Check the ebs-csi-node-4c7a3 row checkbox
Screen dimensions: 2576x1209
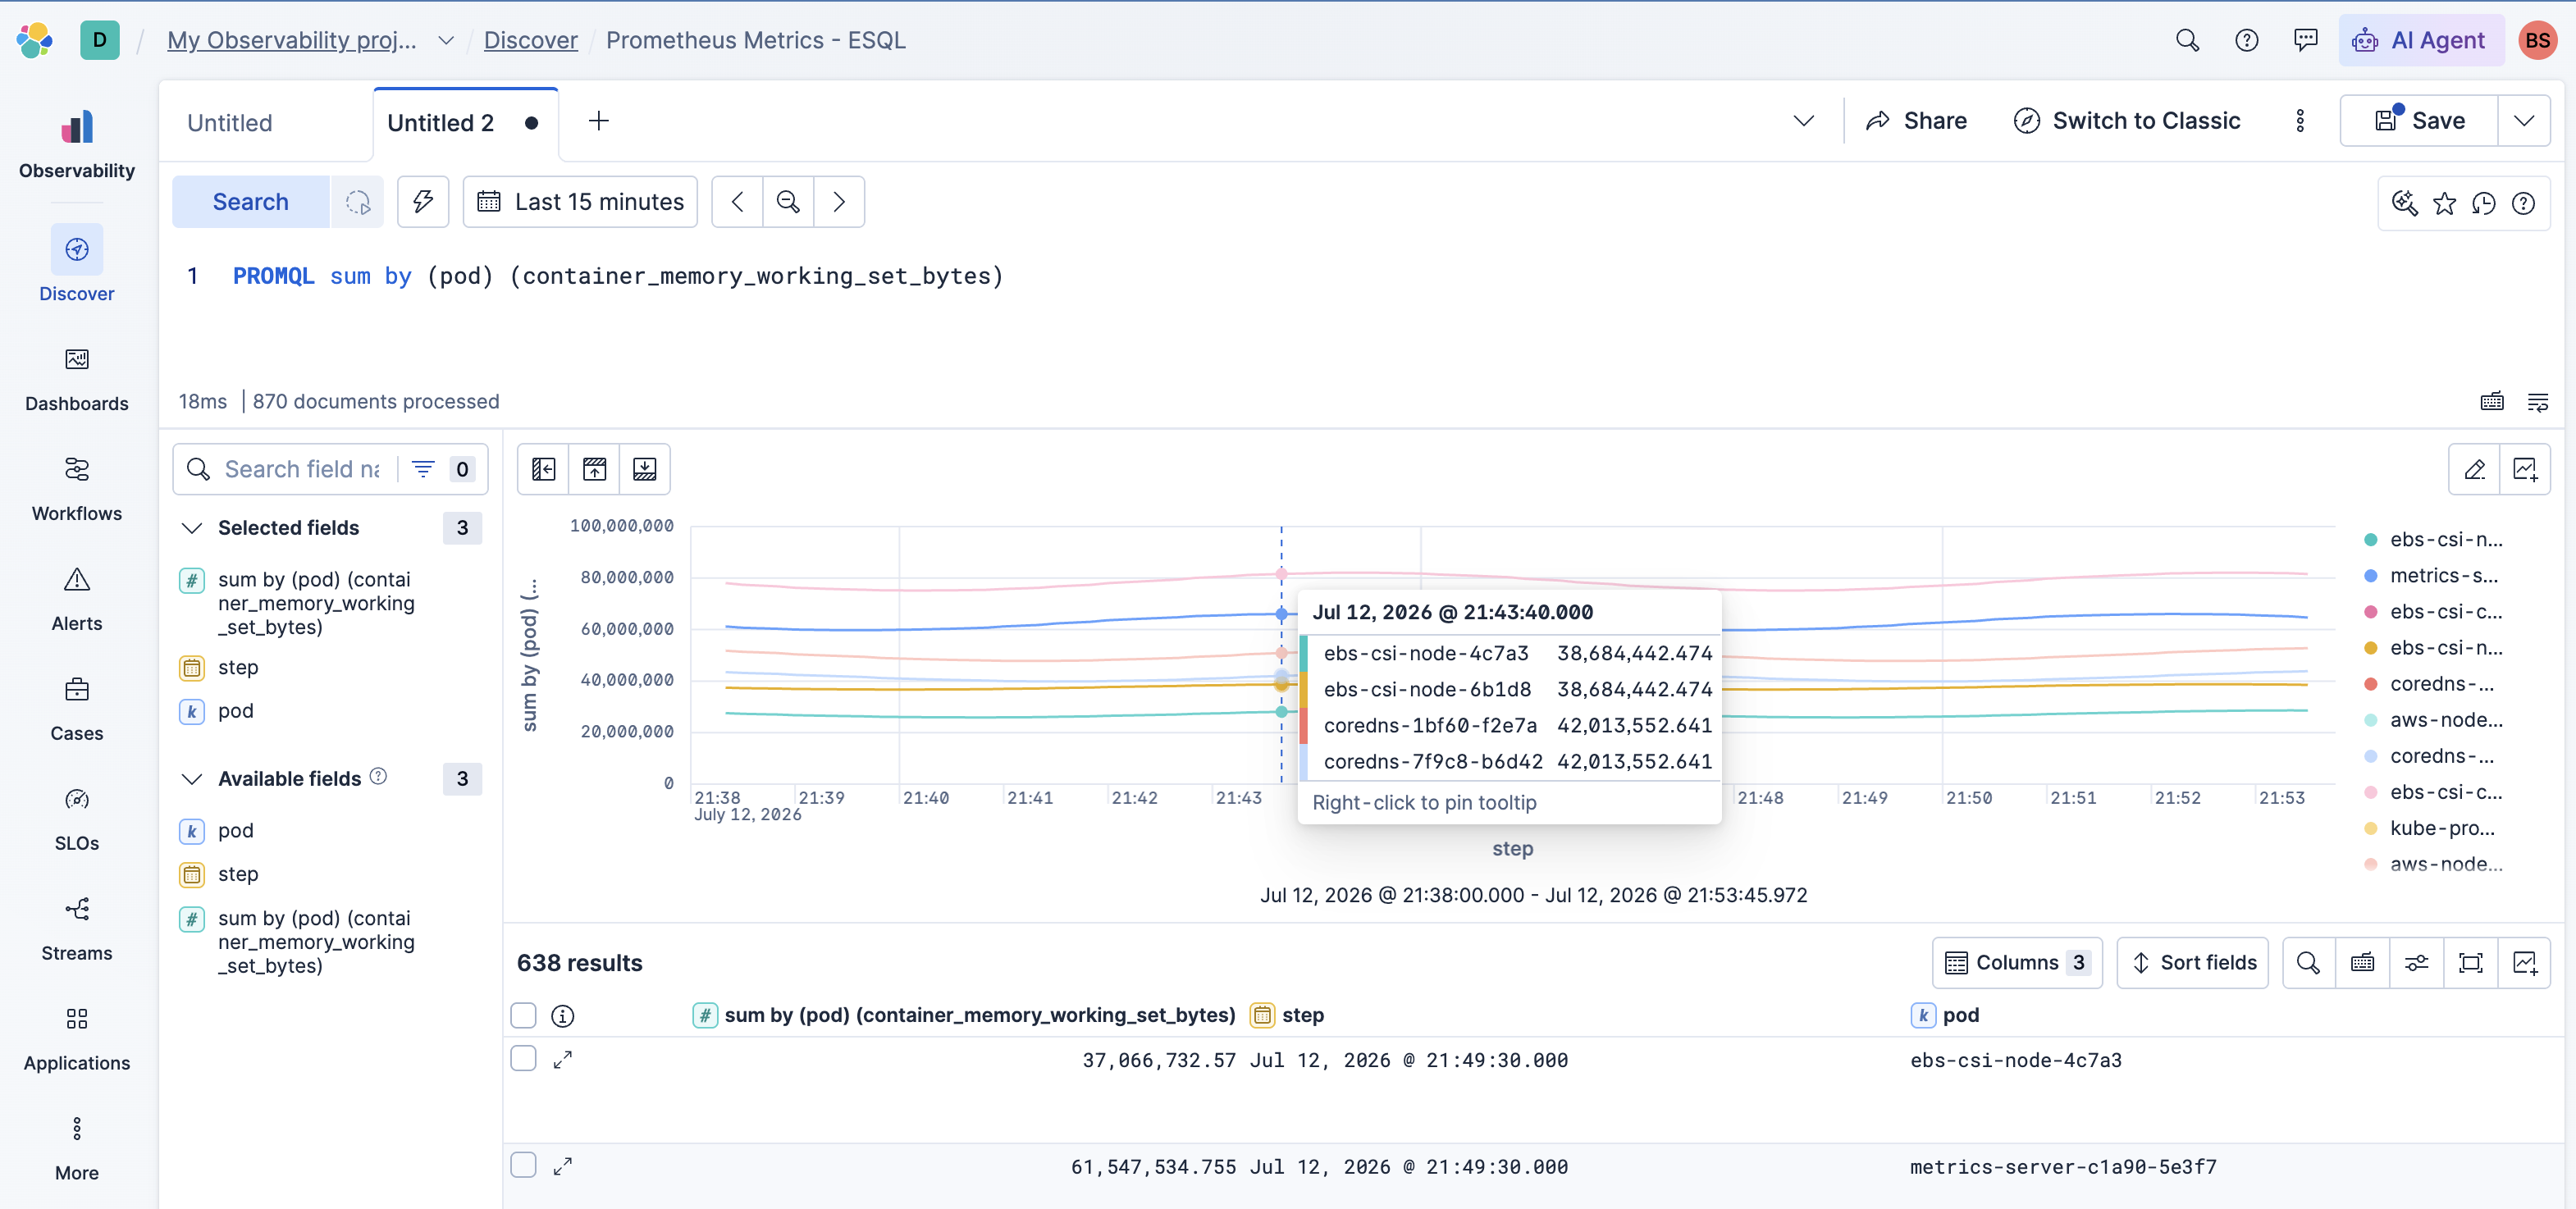(x=523, y=1058)
